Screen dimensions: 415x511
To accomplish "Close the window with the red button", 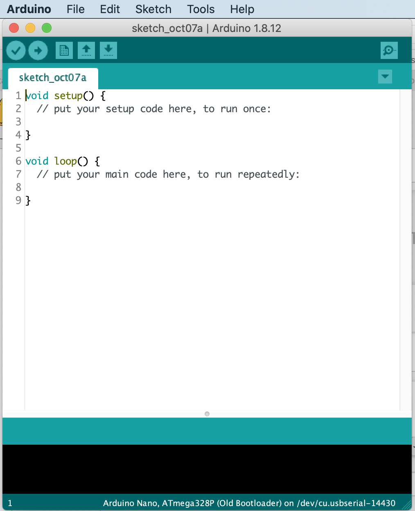I will click(x=14, y=28).
